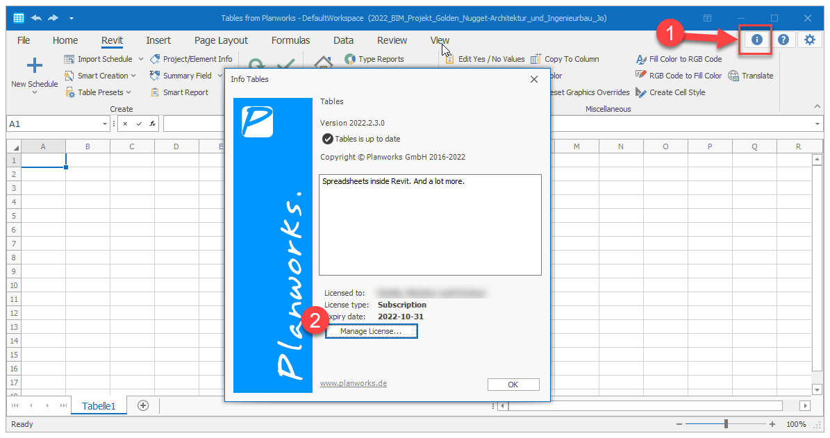Viewport: 830px width, 438px height.
Task: Expand the Smart Creation dropdown
Action: [133, 76]
